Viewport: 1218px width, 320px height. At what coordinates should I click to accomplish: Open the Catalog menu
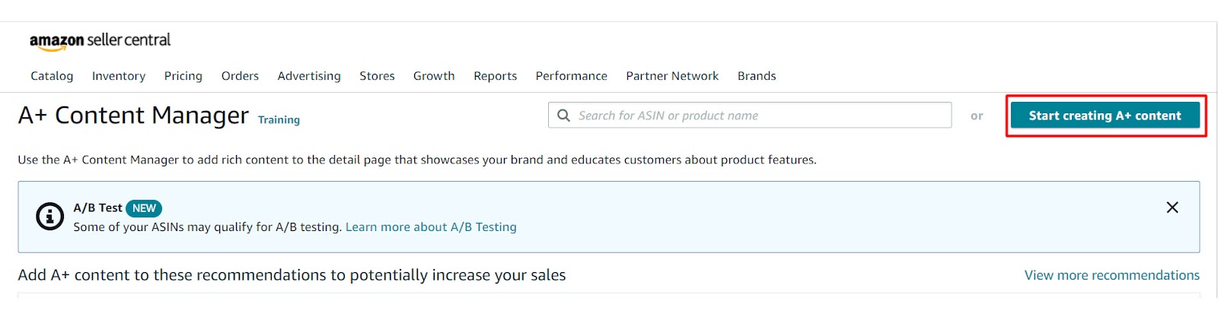click(52, 76)
